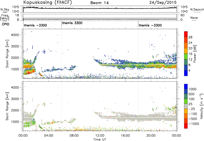
Task: Click the 04:00 time tick label
Action: point(48,136)
